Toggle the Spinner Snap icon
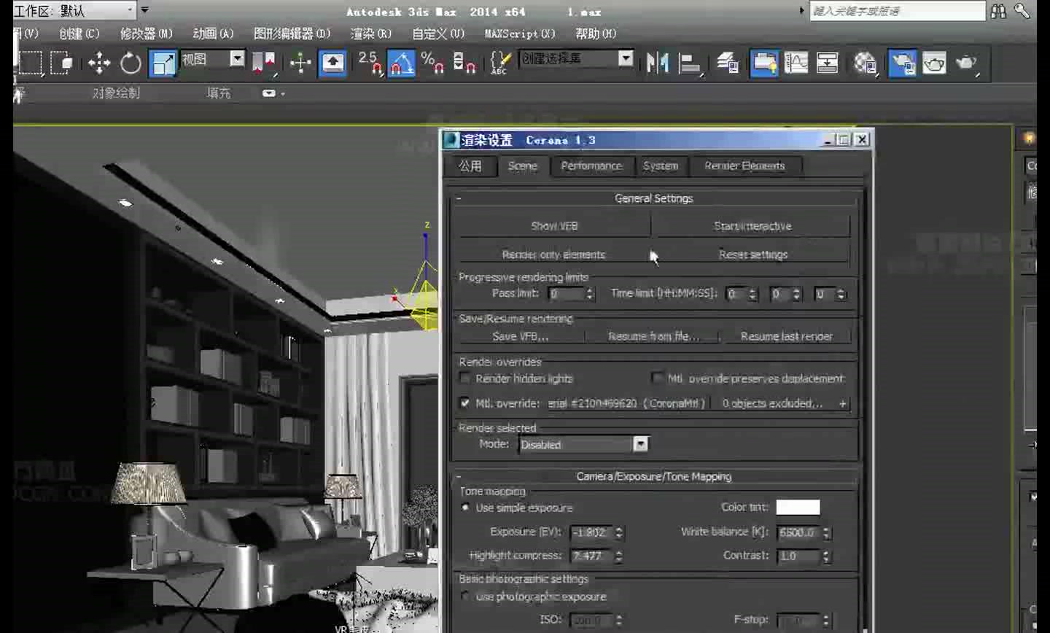The width and height of the screenshot is (1050, 633). click(x=464, y=63)
